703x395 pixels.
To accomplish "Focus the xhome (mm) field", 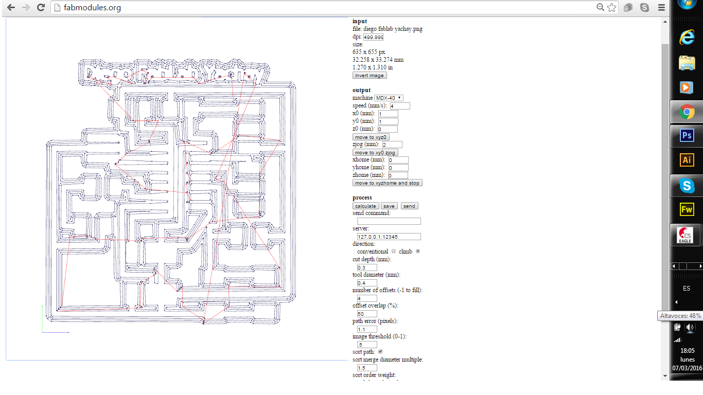I will pyautogui.click(x=398, y=160).
